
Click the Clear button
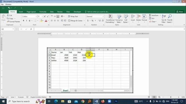pos(153,22)
